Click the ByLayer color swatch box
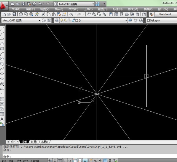 pyautogui.click(x=149, y=21)
